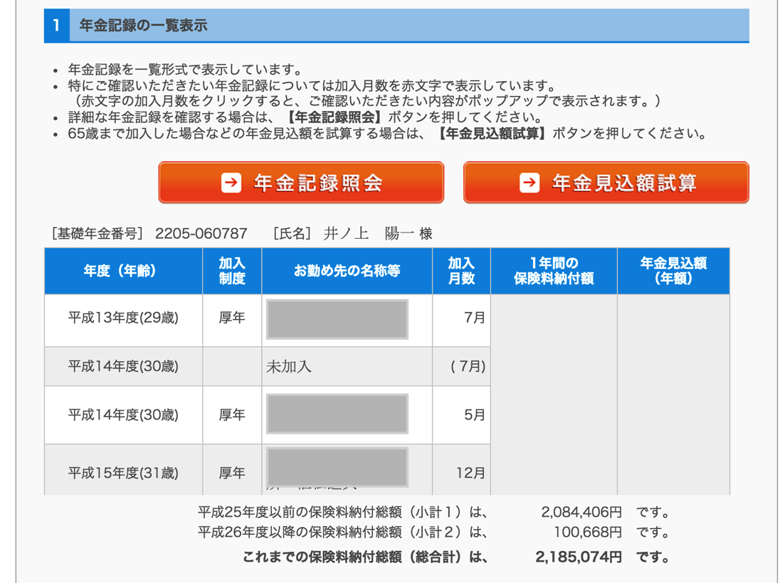Select the 加入月数 column header
The width and height of the screenshot is (780, 583).
(461, 271)
